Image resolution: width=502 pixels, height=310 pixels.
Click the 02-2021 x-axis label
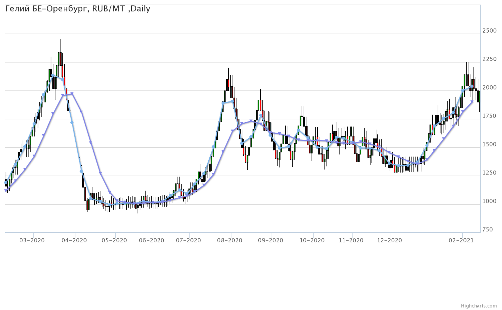461,240
